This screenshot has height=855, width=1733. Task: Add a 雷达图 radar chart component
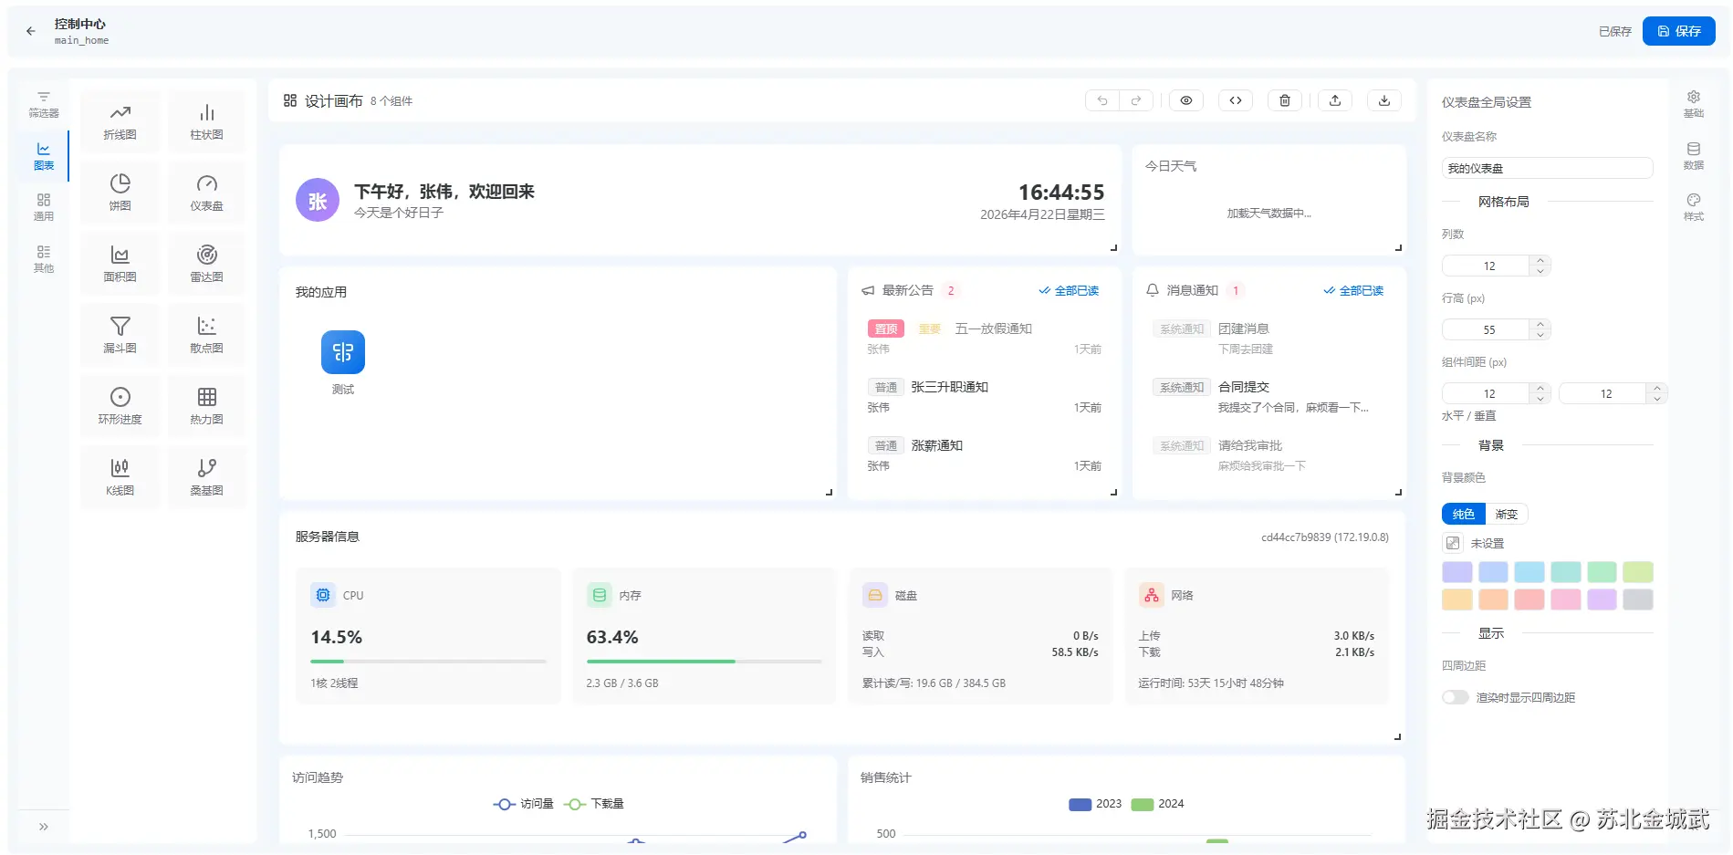tap(206, 265)
